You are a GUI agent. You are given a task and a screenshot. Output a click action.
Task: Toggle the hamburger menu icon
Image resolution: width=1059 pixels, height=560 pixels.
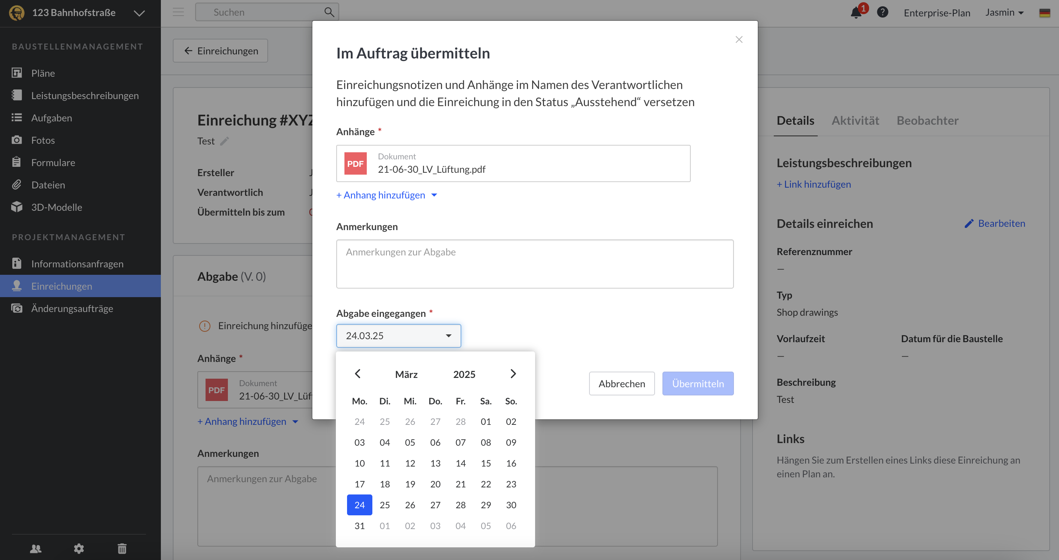178,12
